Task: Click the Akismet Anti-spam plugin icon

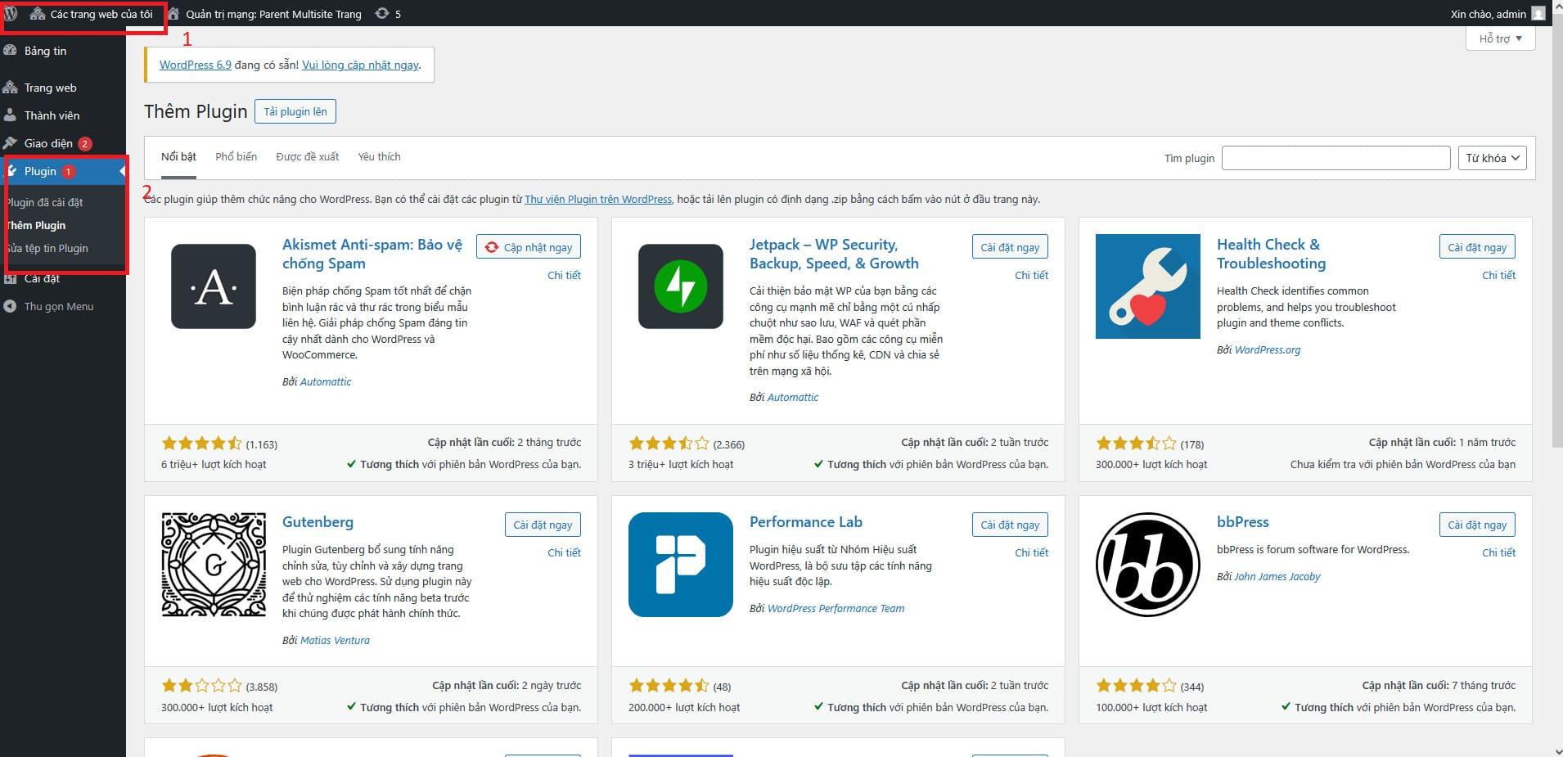Action: click(x=213, y=286)
